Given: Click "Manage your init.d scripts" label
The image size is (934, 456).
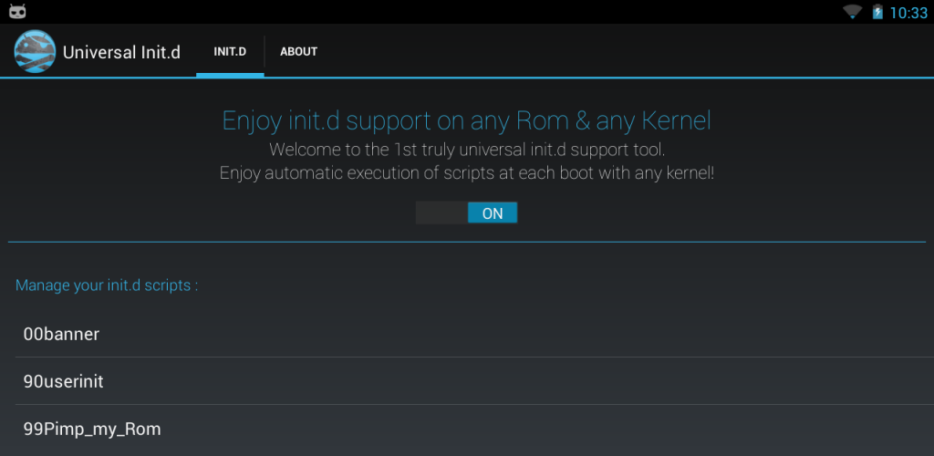Looking at the screenshot, I should point(107,285).
